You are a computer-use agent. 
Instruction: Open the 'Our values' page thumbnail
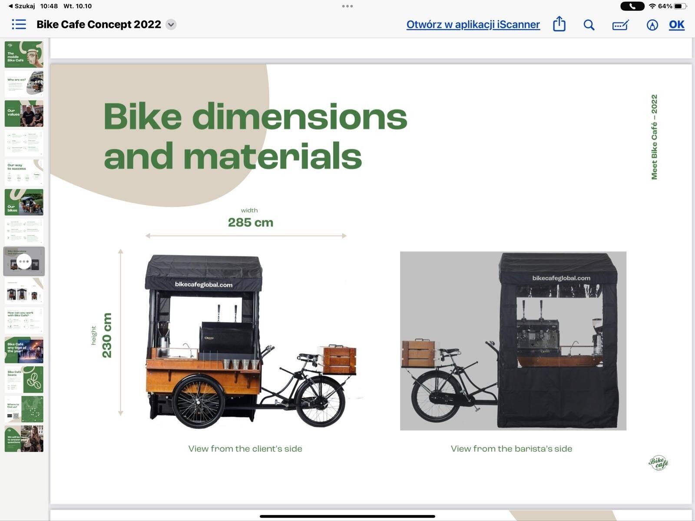click(24, 113)
